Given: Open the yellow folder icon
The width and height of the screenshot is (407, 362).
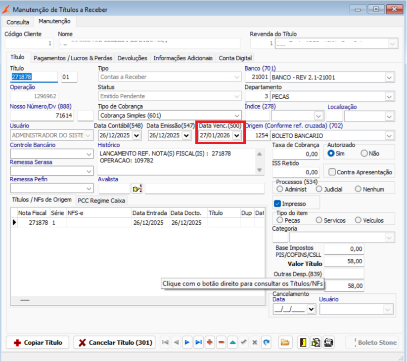Looking at the screenshot, I should [x=285, y=342].
